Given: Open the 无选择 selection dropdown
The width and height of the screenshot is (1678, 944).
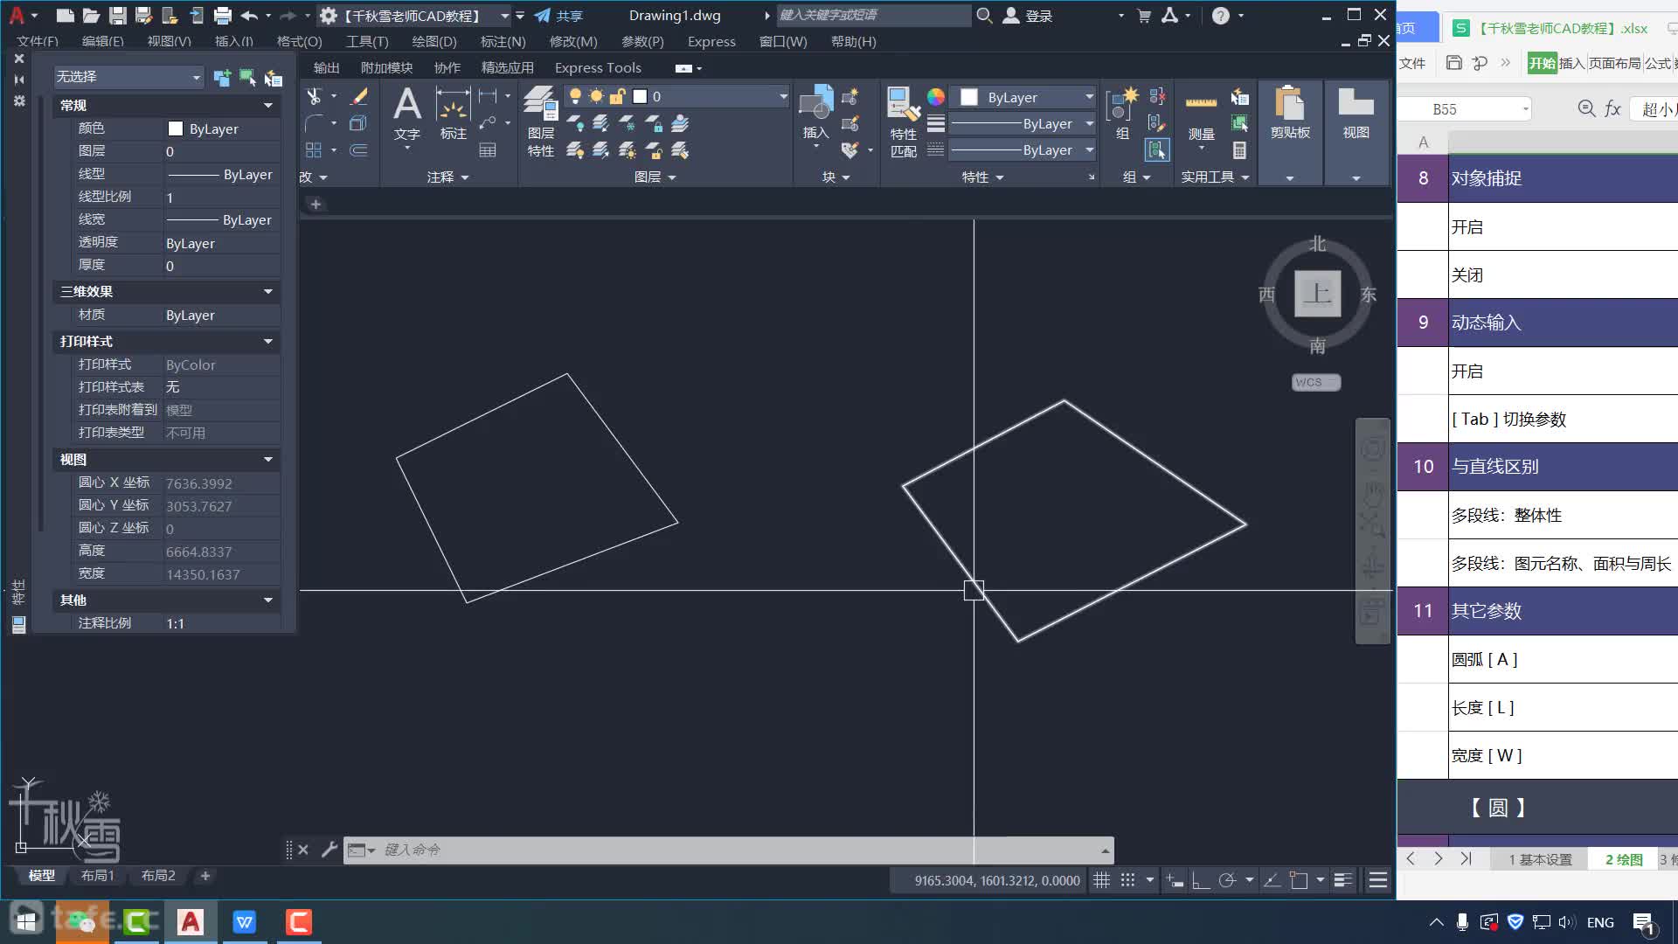Looking at the screenshot, I should point(128,77).
